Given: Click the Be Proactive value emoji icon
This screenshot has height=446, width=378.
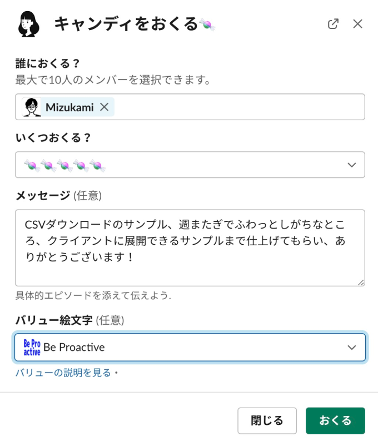Looking at the screenshot, I should [x=32, y=348].
